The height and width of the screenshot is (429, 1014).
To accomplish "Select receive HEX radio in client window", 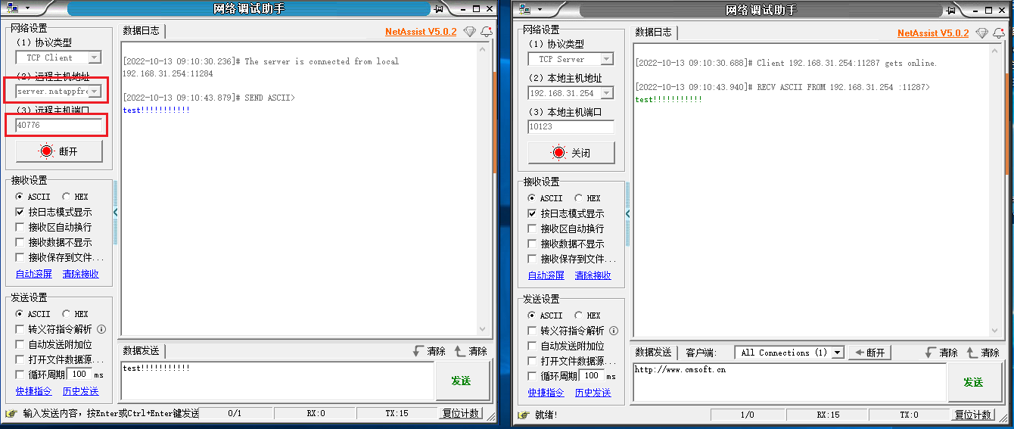I will tap(67, 197).
